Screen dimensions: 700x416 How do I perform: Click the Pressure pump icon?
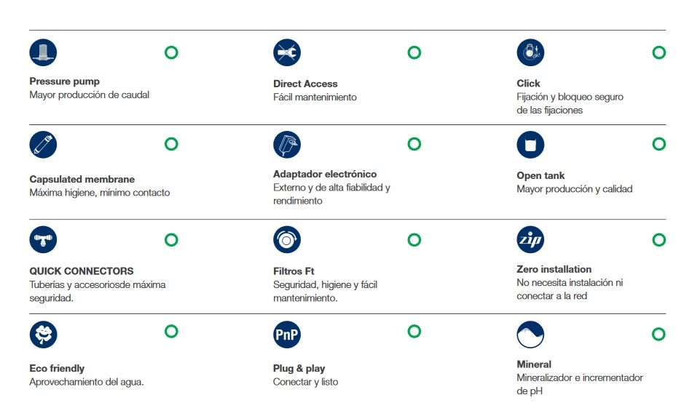pos(43,52)
